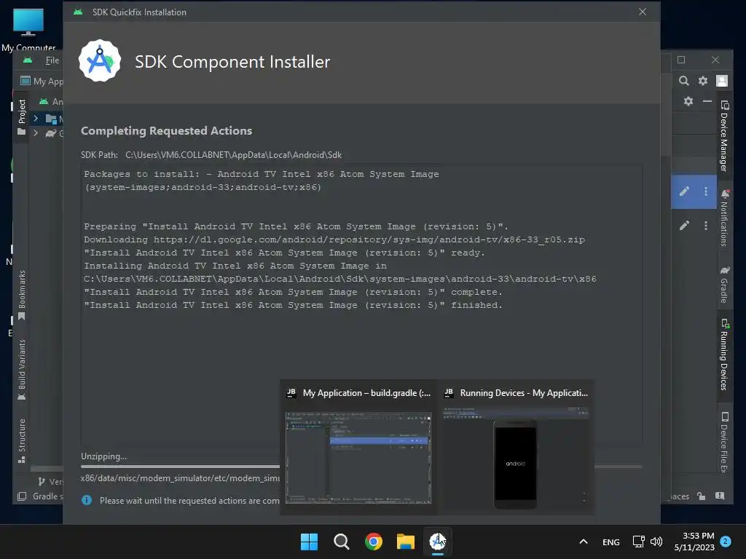Open the Device File Explorer side tab
The width and height of the screenshot is (746, 559).
pos(725,443)
